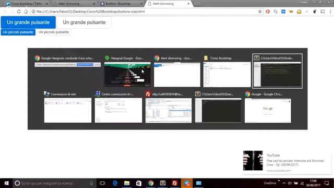Viewport: 334px width, 188px height.
Task: Switch to the Corso Bootstrap Trello tab
Action: [x=27, y=4]
